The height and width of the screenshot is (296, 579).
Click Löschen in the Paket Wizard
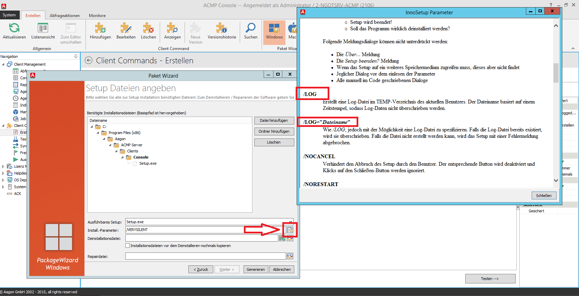coord(274,142)
